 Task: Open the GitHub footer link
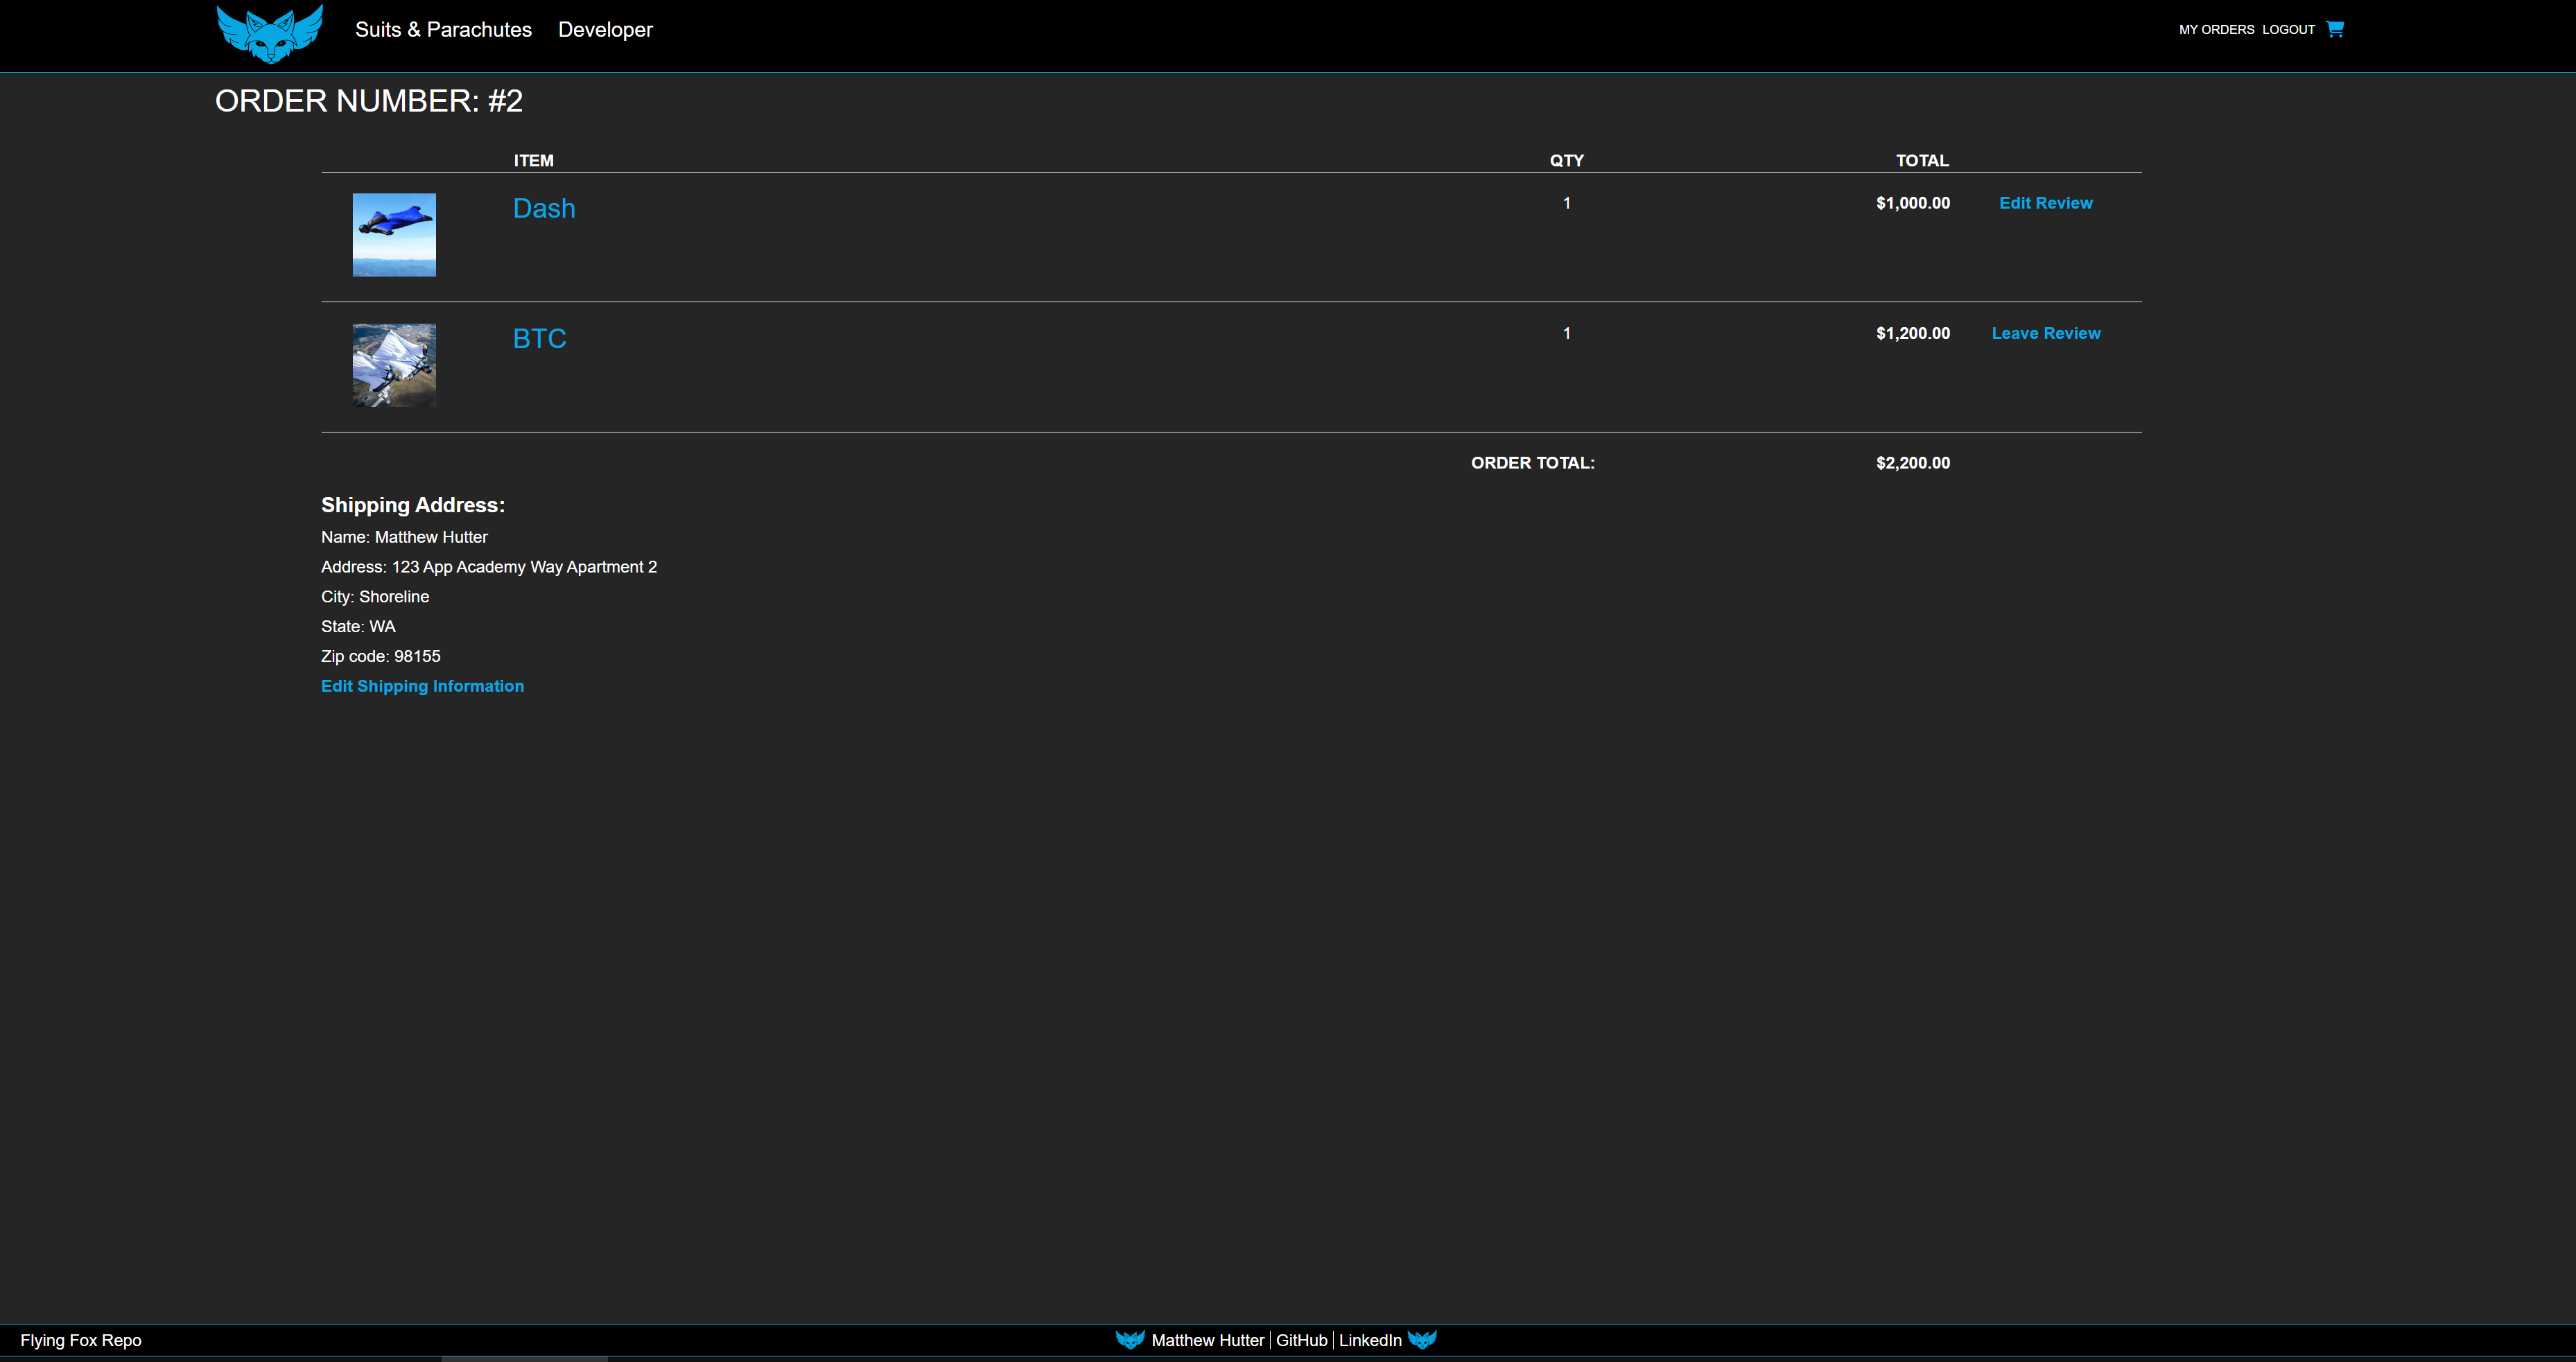pyautogui.click(x=1301, y=1340)
